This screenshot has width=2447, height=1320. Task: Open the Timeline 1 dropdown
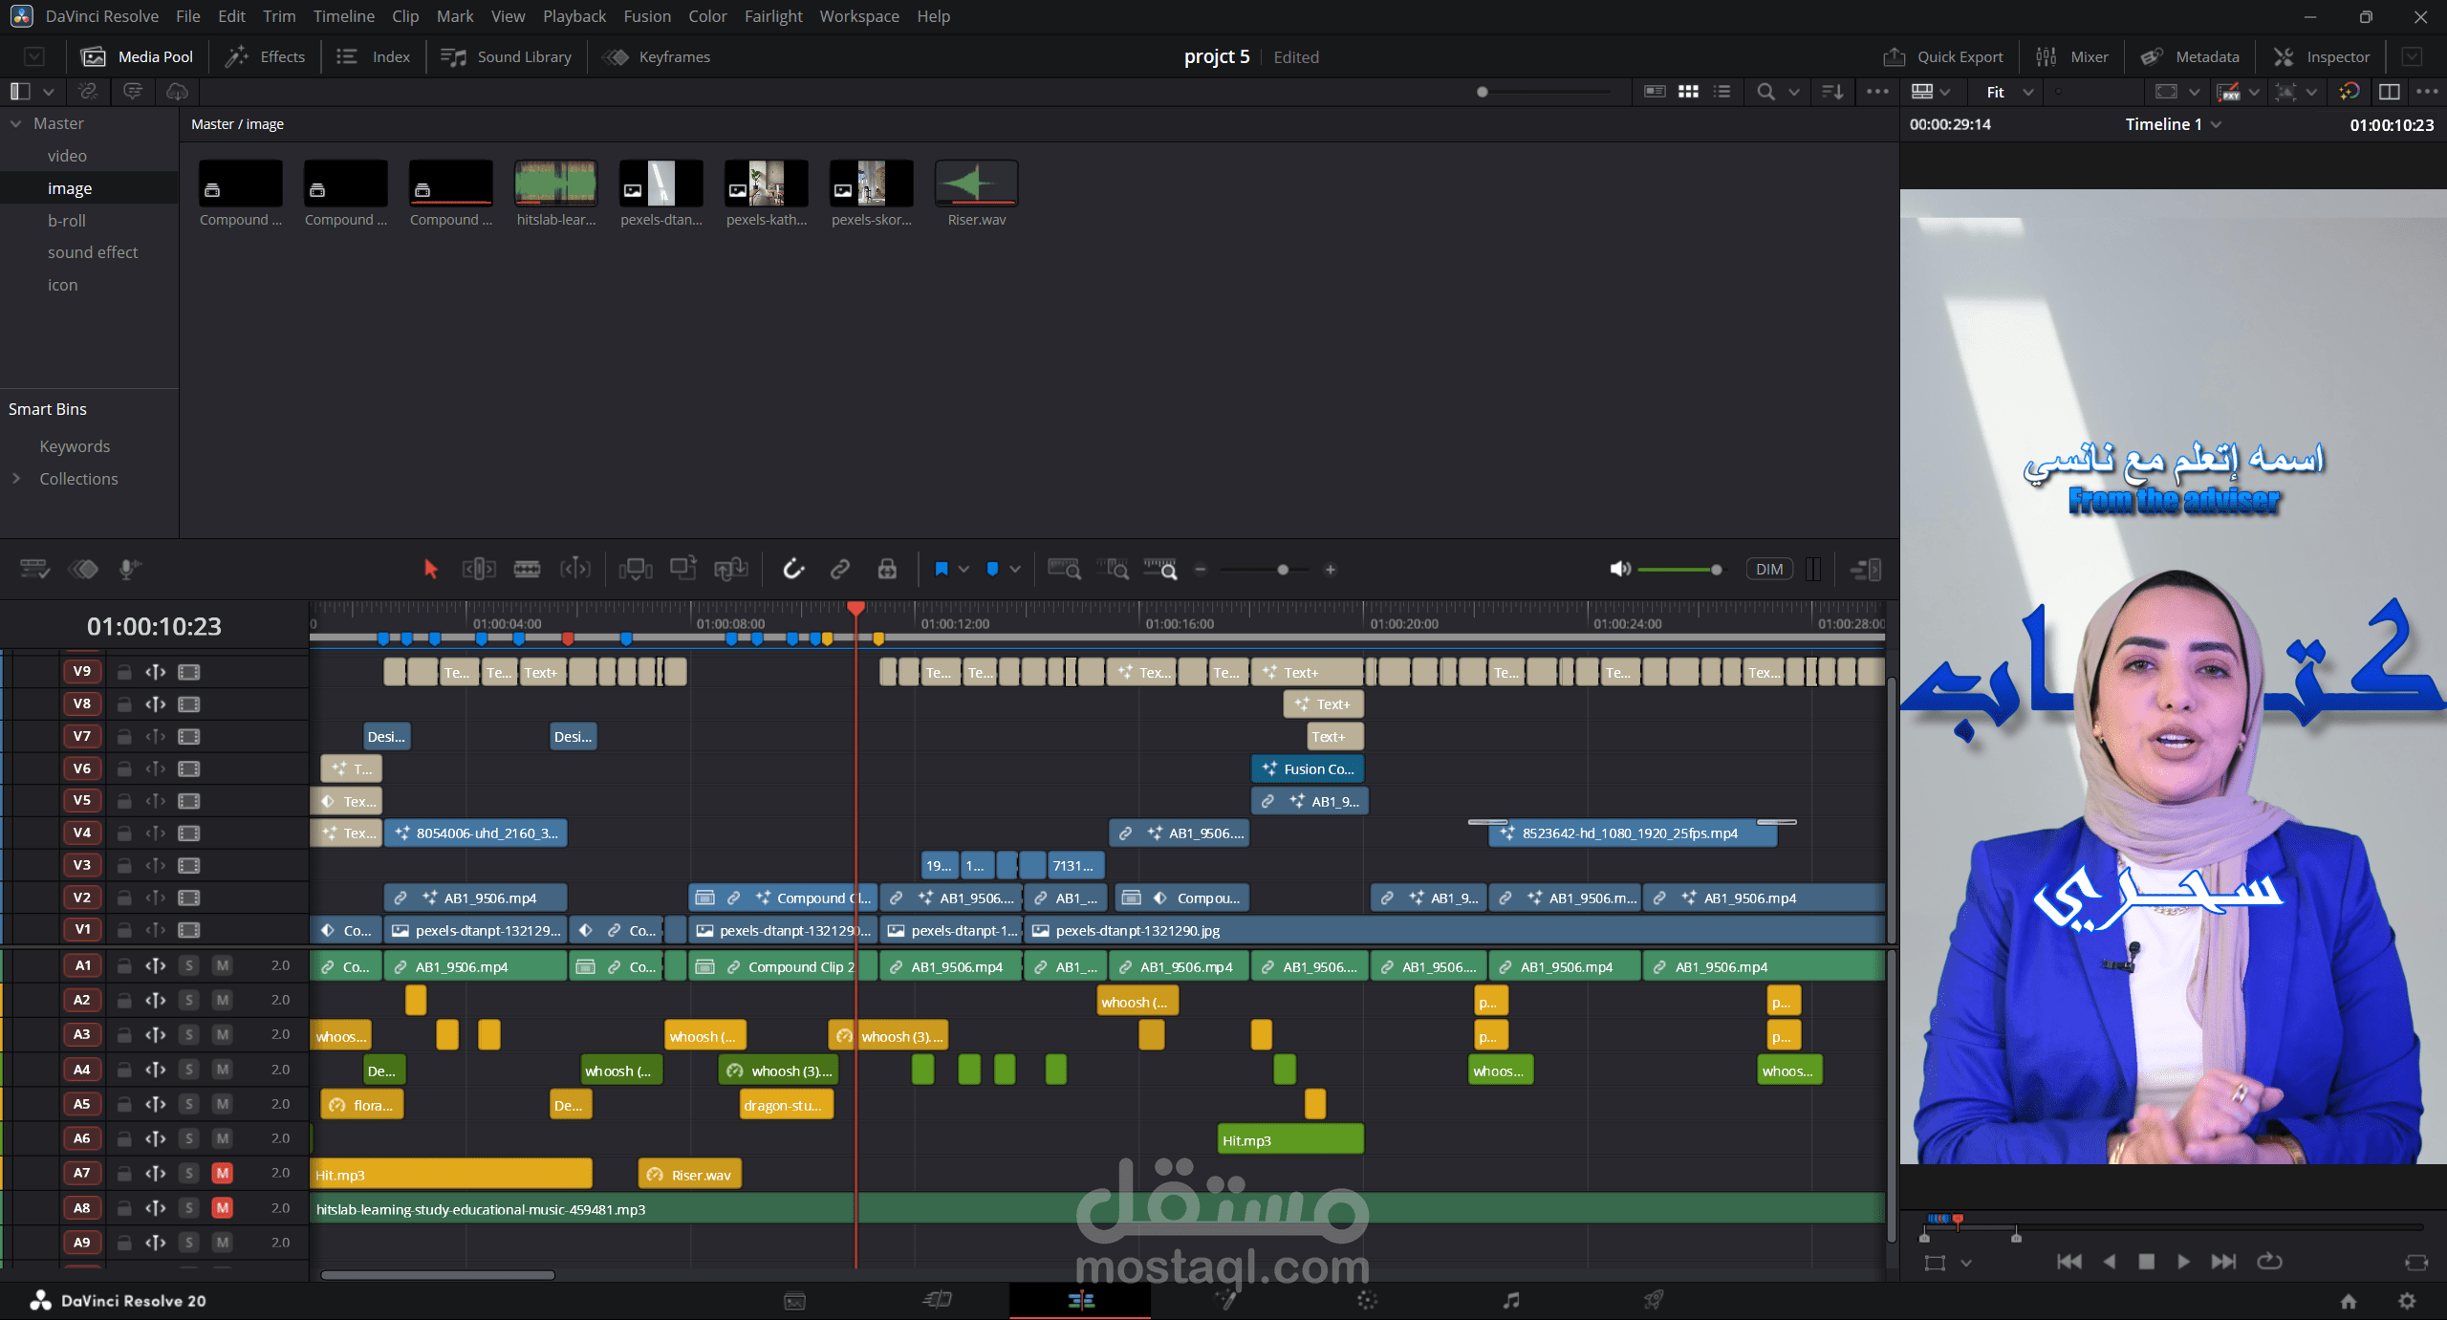[x=2216, y=124]
